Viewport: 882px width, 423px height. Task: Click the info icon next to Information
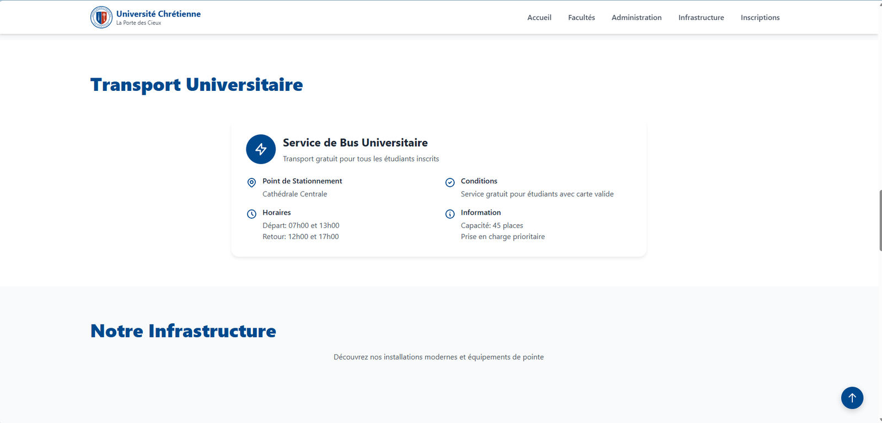(450, 214)
